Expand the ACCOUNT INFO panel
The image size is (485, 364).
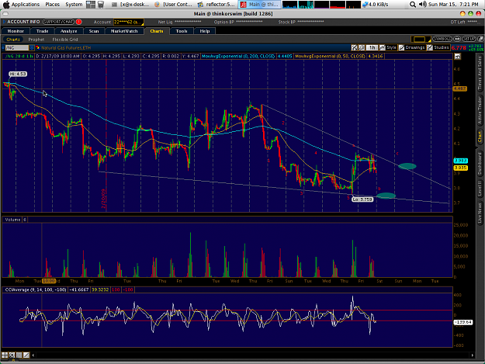pos(21,22)
